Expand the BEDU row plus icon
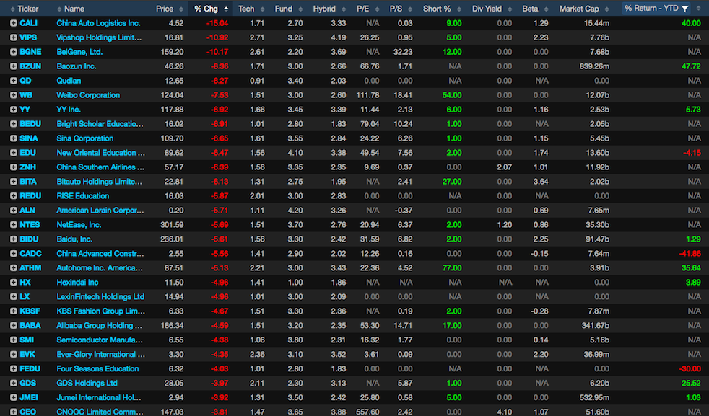 click(14, 124)
